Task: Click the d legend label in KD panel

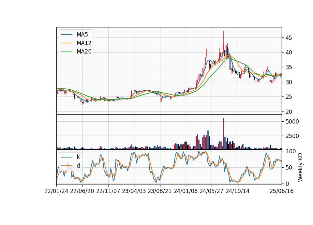Action: click(78, 166)
